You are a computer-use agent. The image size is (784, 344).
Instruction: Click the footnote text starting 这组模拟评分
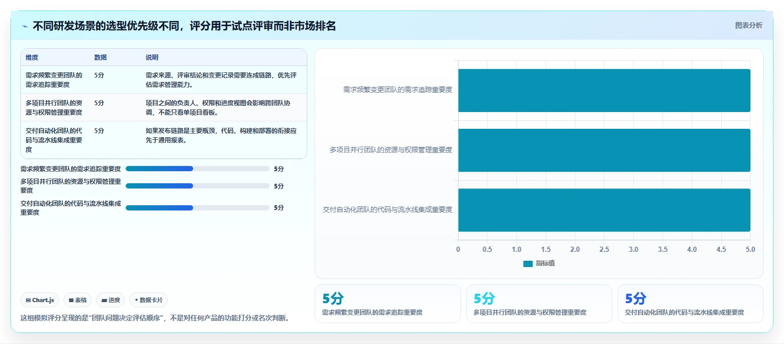(155, 318)
